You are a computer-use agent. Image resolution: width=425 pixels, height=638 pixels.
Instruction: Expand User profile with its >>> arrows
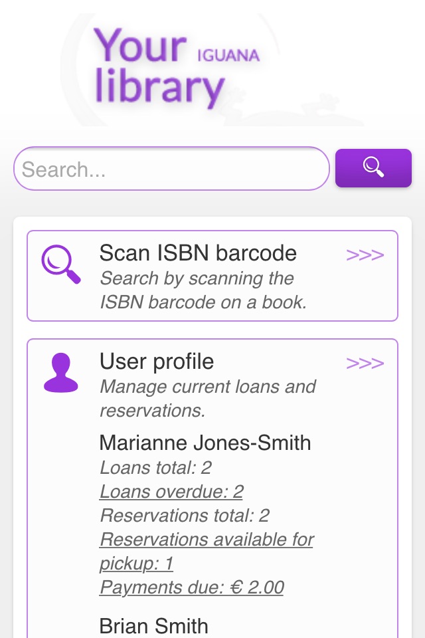pos(365,364)
